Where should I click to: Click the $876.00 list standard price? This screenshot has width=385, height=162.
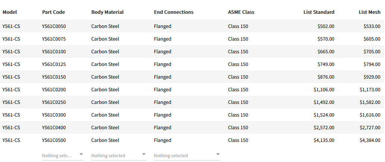pos(326,77)
